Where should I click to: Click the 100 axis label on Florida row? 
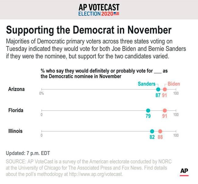coord(176,115)
